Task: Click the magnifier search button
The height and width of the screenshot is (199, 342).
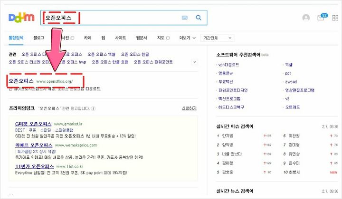Action: point(199,18)
